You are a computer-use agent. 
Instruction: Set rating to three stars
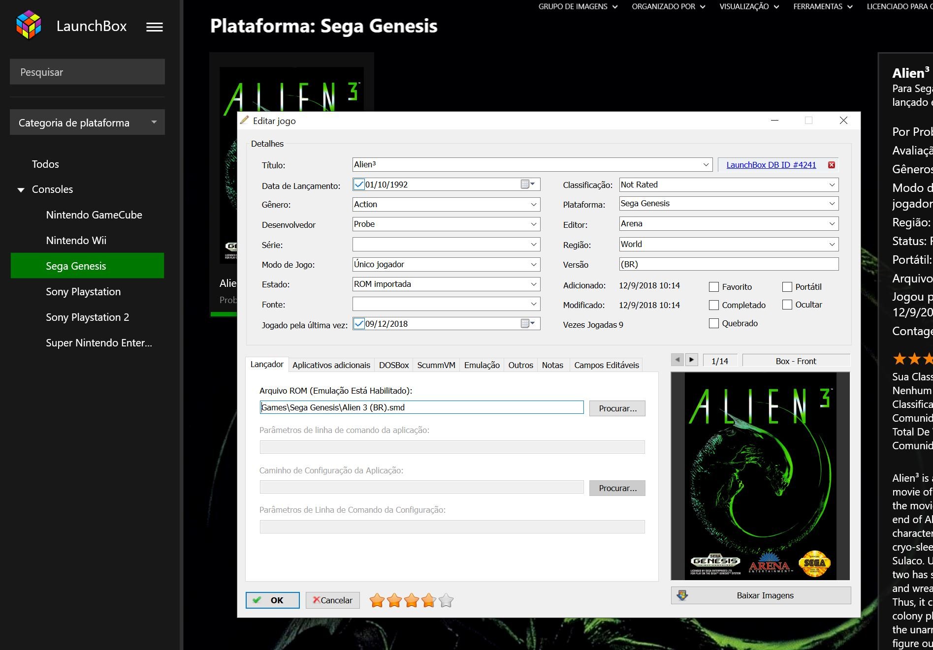point(412,600)
